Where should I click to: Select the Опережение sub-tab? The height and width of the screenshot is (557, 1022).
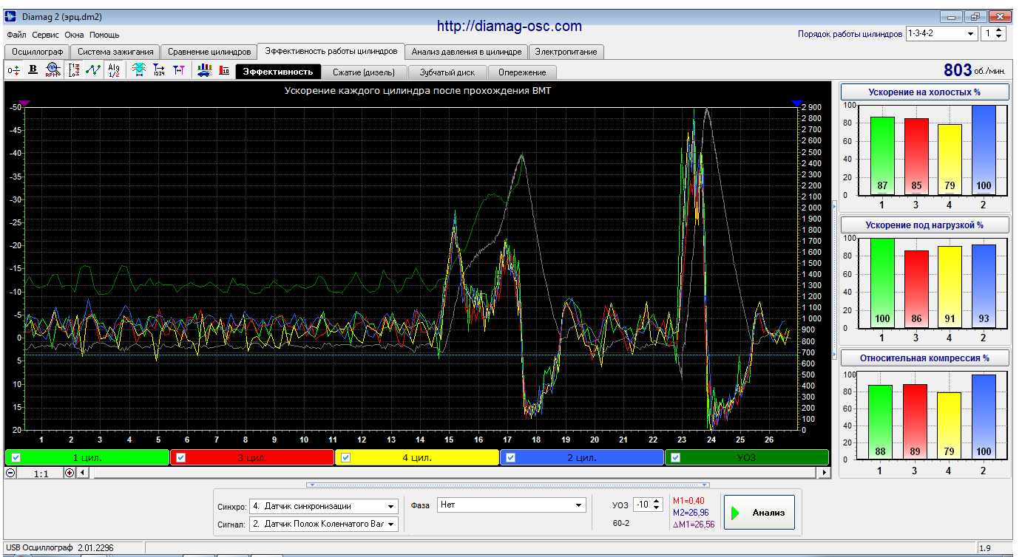pyautogui.click(x=522, y=72)
